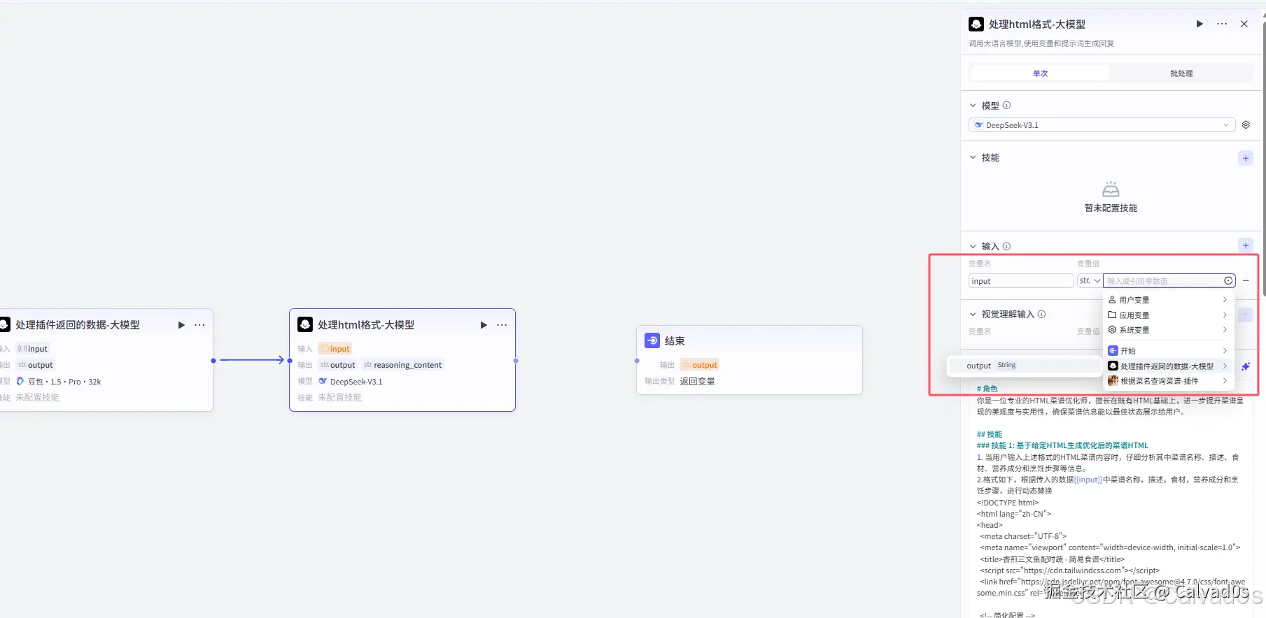Click the ## 技能 heading in prompt
The width and height of the screenshot is (1266, 618).
[990, 434]
